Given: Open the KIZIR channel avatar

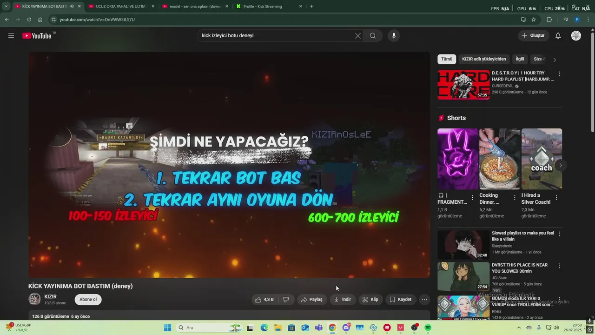Looking at the screenshot, I should tap(34, 299).
